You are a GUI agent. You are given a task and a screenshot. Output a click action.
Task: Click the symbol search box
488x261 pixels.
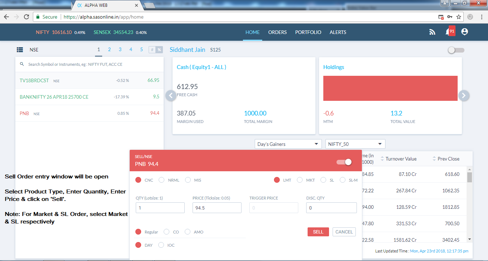pos(89,64)
